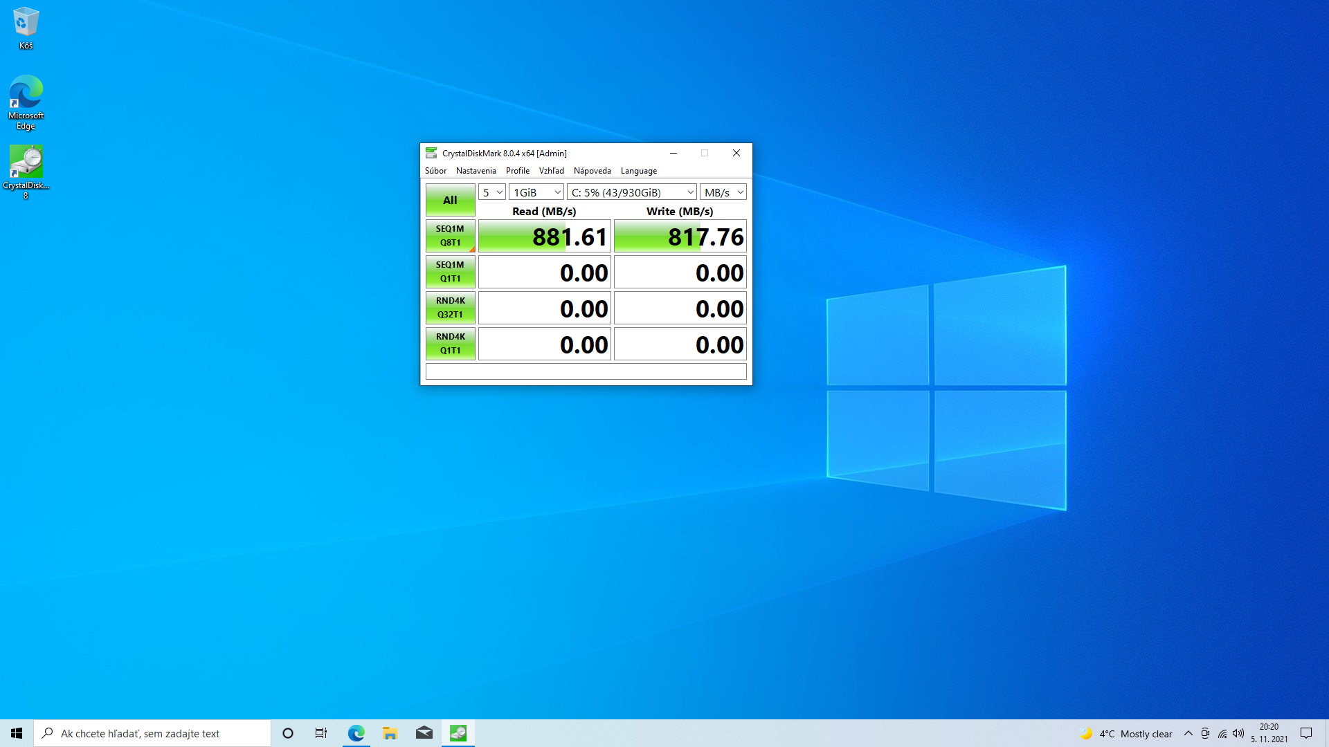Screen dimensions: 1329x747
Task: Open the Nastavenia menu
Action: click(x=476, y=171)
